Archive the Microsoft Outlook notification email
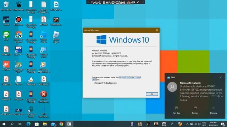 click(x=195, y=110)
